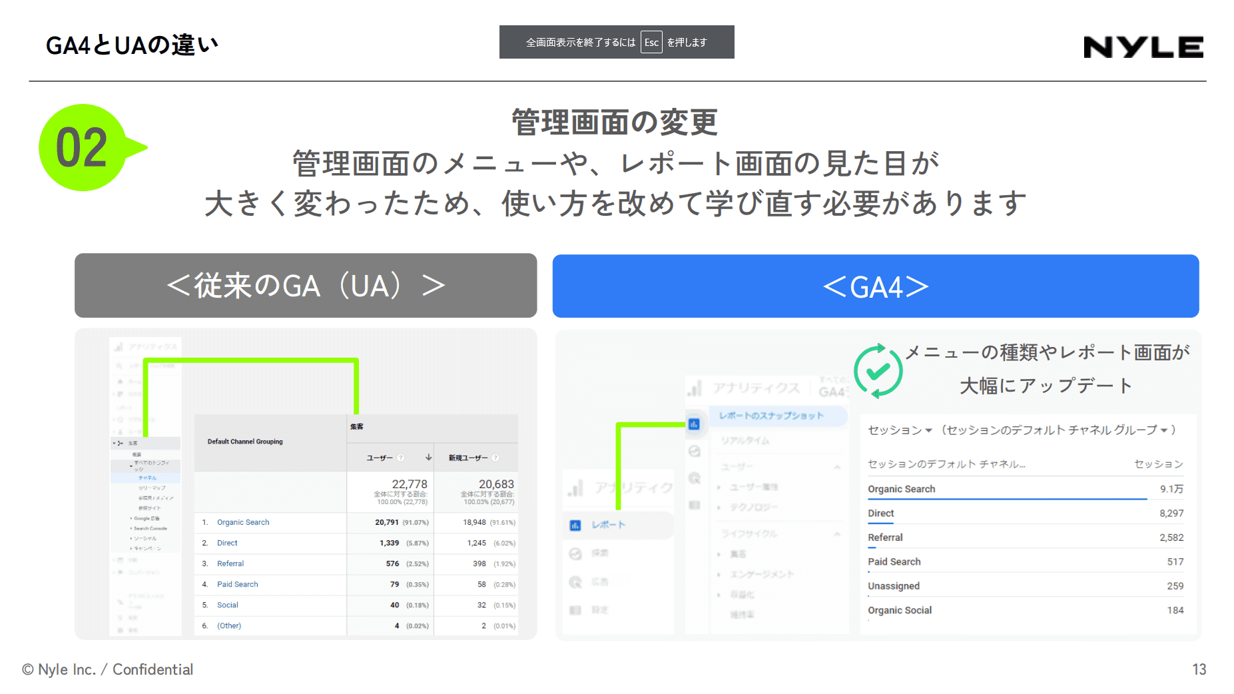Click sort arrow in ユーザー column
This screenshot has width=1234, height=694.
(428, 458)
